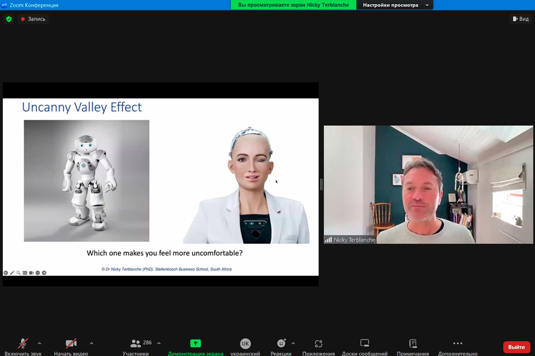The width and height of the screenshot is (535, 356).
Task: Open the Reactions smiley menu
Action: [x=281, y=344]
